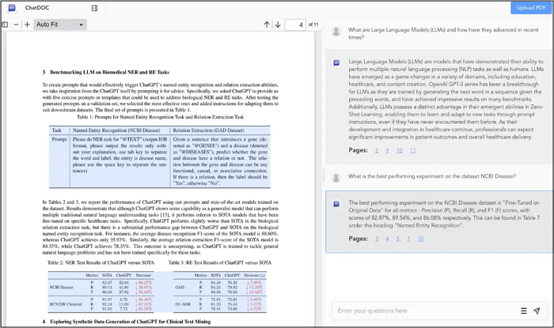Open the chat options menu icon
This screenshot has width=554, height=328.
click(x=523, y=311)
